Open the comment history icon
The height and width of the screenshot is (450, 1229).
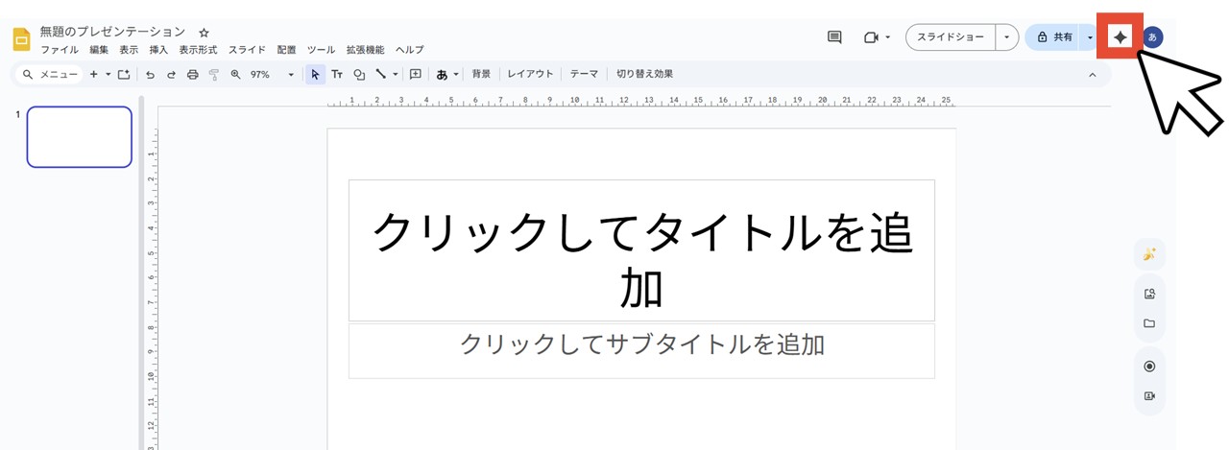click(x=834, y=37)
